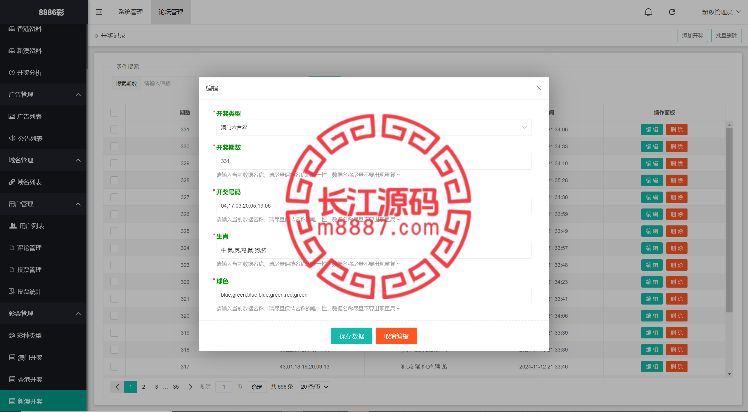The width and height of the screenshot is (748, 412).
Task: Click the 生肖 input field
Action: 374,250
